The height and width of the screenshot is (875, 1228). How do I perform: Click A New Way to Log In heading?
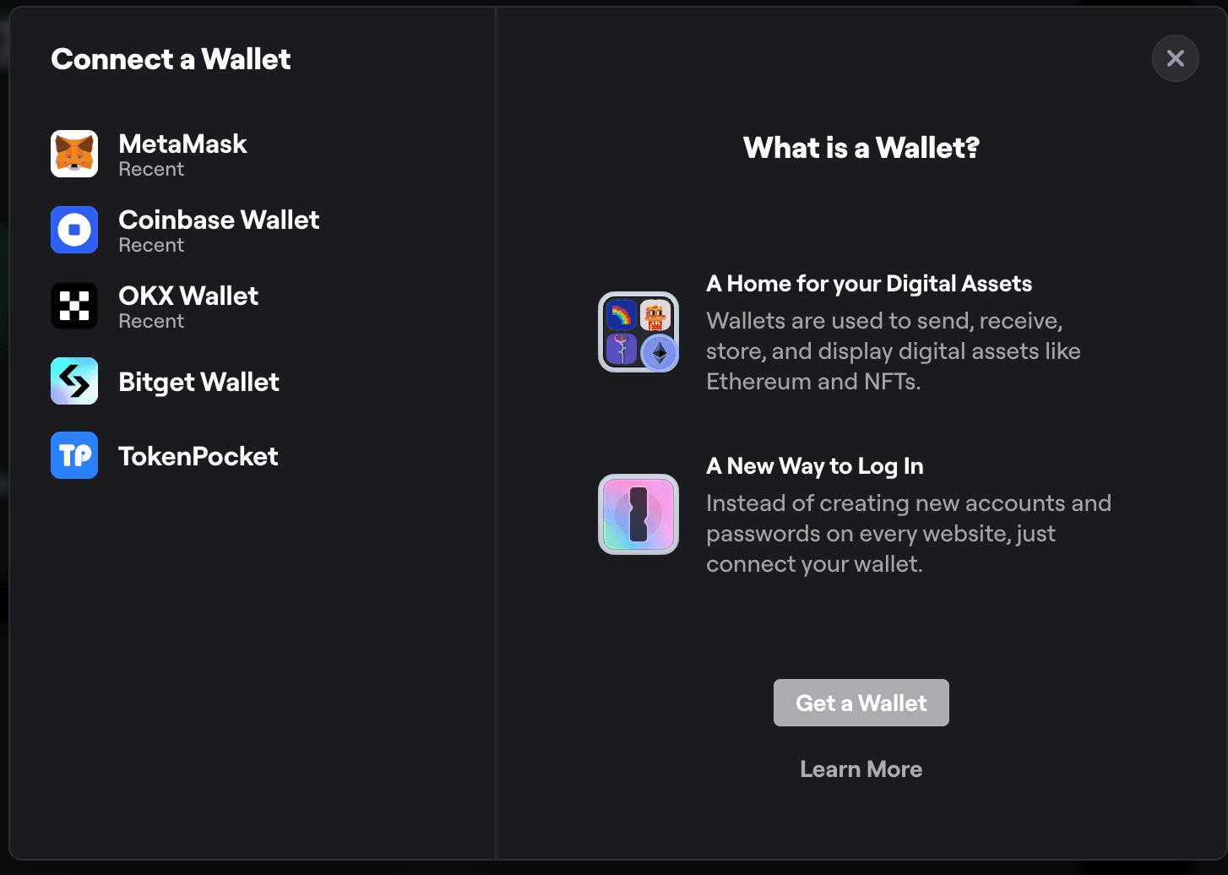coord(814,466)
